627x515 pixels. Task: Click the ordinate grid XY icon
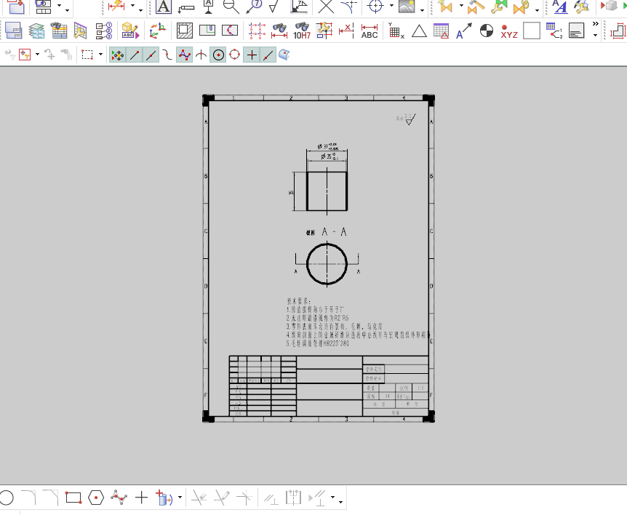point(396,31)
